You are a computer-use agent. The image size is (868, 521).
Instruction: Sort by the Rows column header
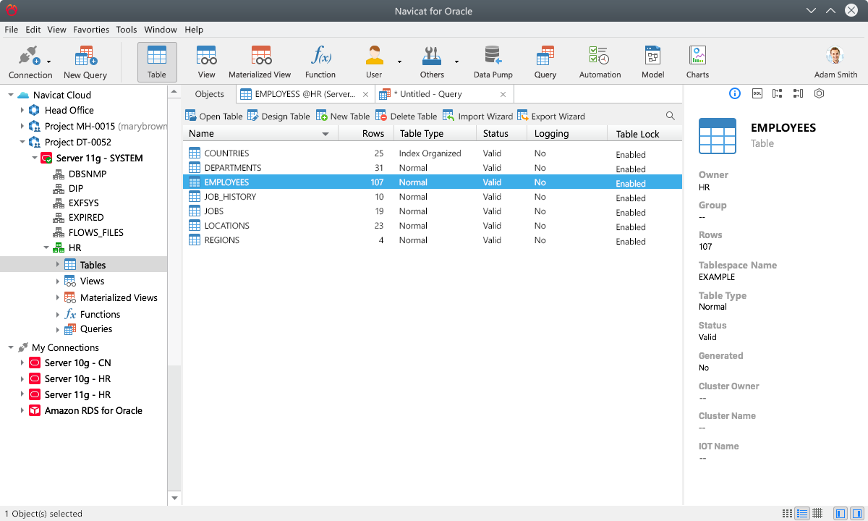click(365, 133)
